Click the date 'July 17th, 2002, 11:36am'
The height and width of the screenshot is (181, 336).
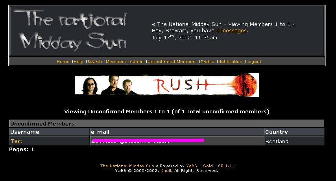click(x=184, y=37)
